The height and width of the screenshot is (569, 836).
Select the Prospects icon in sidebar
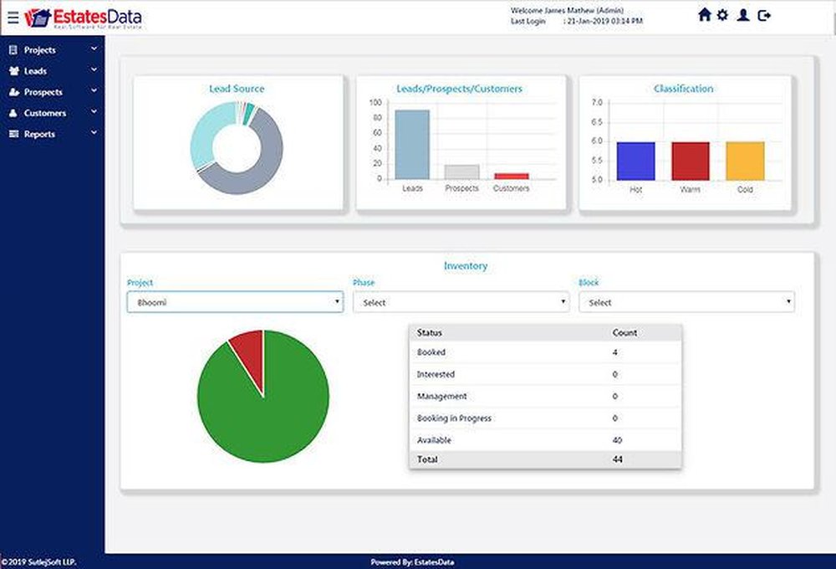pyautogui.click(x=13, y=91)
